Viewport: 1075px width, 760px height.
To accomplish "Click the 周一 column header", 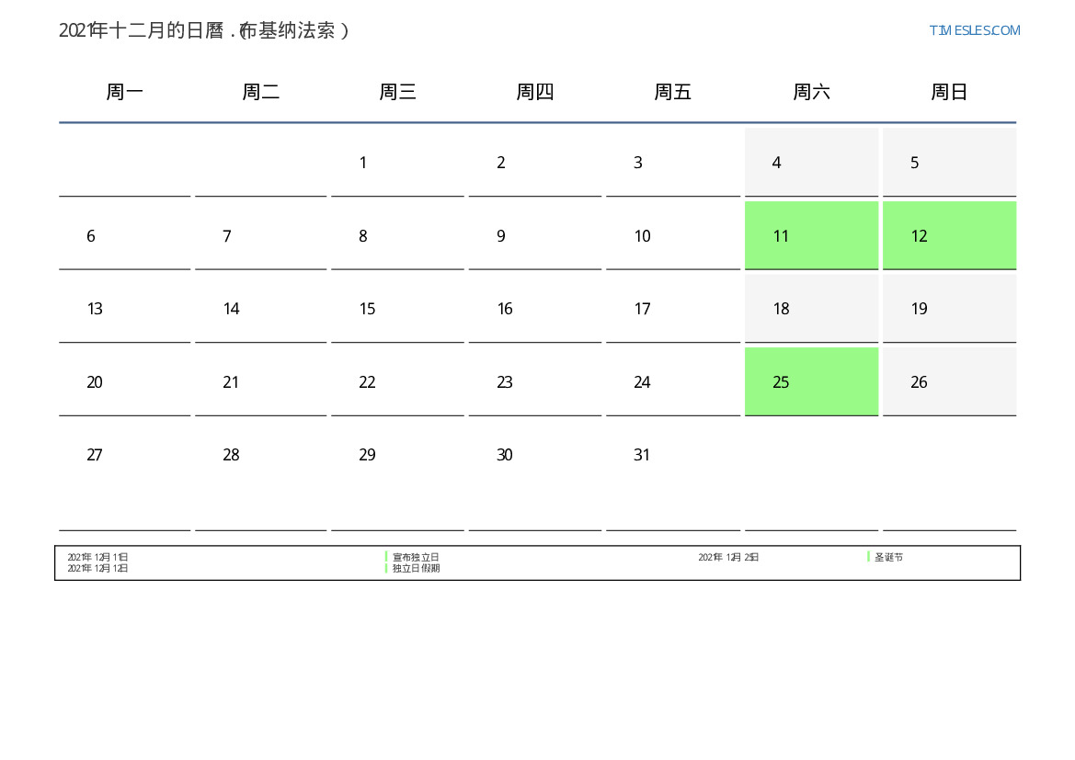I will (x=124, y=92).
